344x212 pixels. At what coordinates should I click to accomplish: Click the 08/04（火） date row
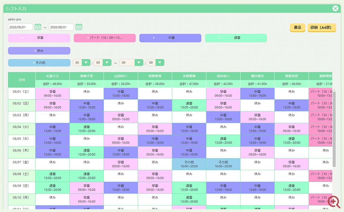22,129
